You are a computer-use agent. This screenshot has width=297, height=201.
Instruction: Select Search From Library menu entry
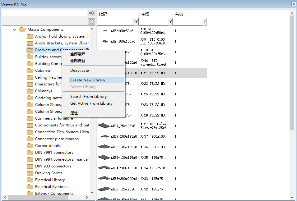88,97
